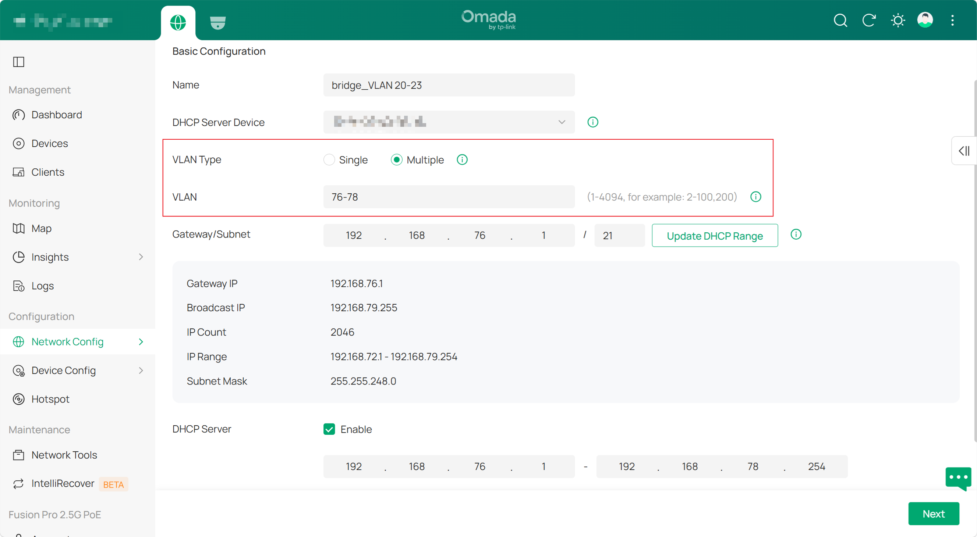Edit DHCP range end third octet 78
Screen dimensions: 977x537
(753, 466)
